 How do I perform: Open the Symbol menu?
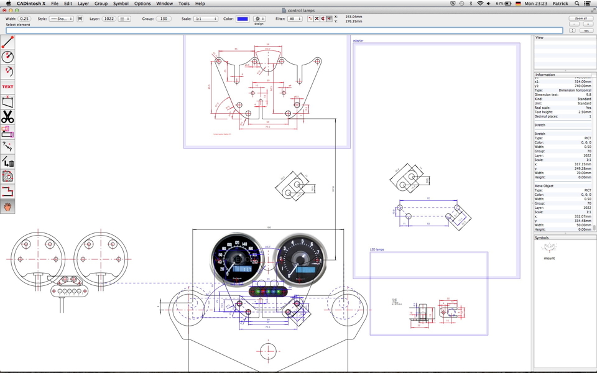(x=121, y=4)
